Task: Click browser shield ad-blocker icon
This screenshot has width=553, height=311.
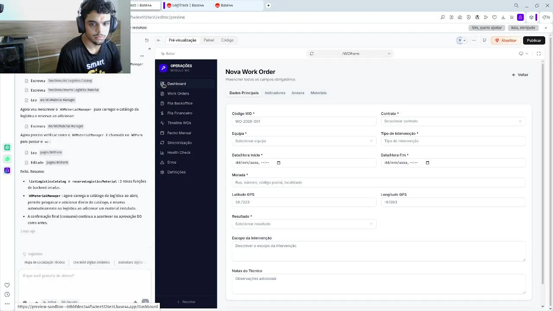Action: [x=468, y=17]
